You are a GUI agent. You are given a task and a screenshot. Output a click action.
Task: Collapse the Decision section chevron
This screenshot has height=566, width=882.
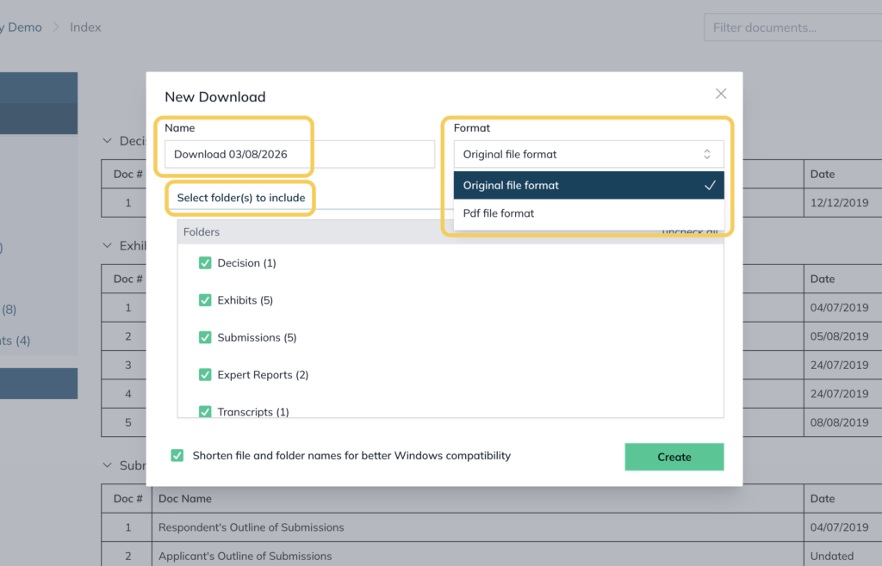pyautogui.click(x=108, y=141)
